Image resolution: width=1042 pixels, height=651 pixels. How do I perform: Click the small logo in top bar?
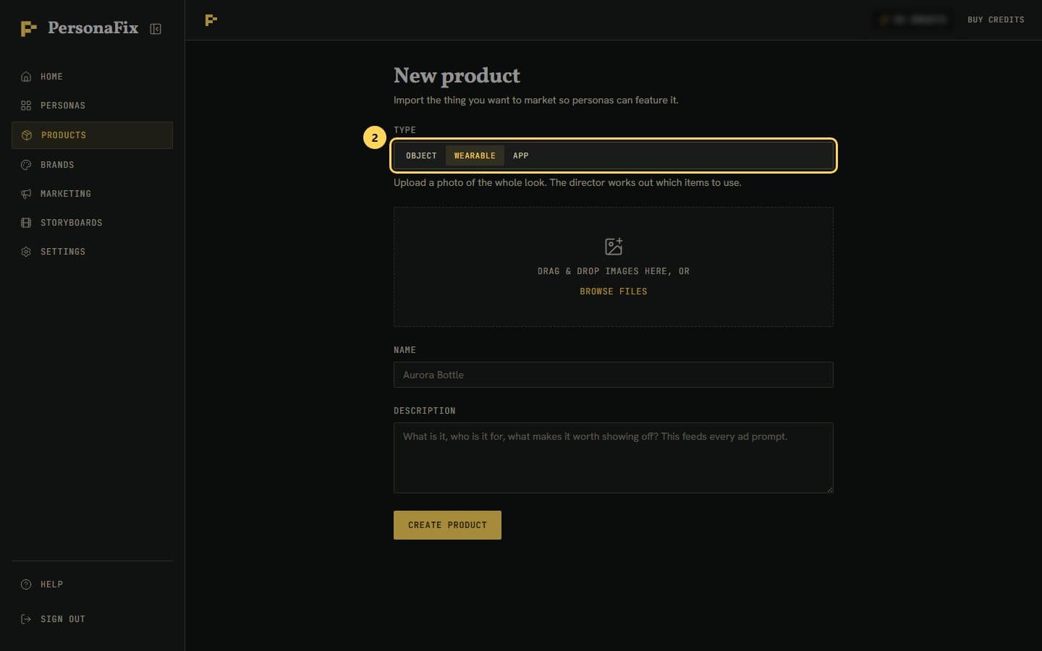[211, 20]
